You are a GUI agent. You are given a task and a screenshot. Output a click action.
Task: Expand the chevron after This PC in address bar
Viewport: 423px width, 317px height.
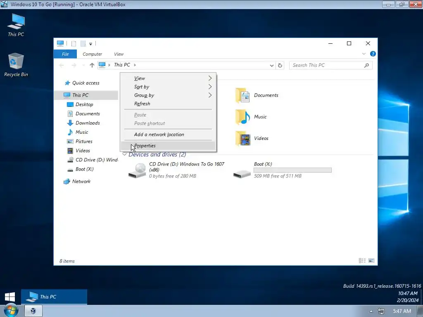135,65
